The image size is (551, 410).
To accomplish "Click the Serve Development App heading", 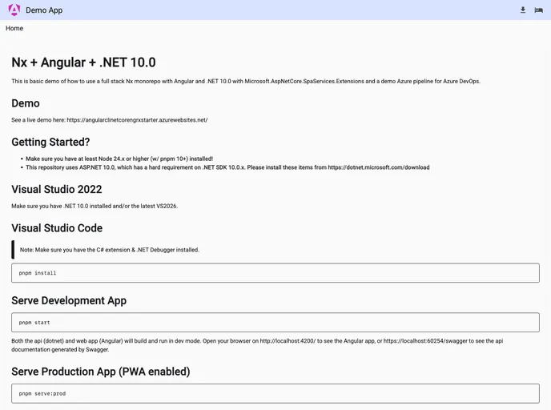I will point(69,301).
